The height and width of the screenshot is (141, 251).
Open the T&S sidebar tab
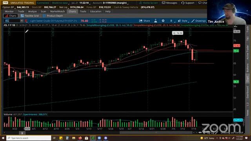click(x=247, y=38)
